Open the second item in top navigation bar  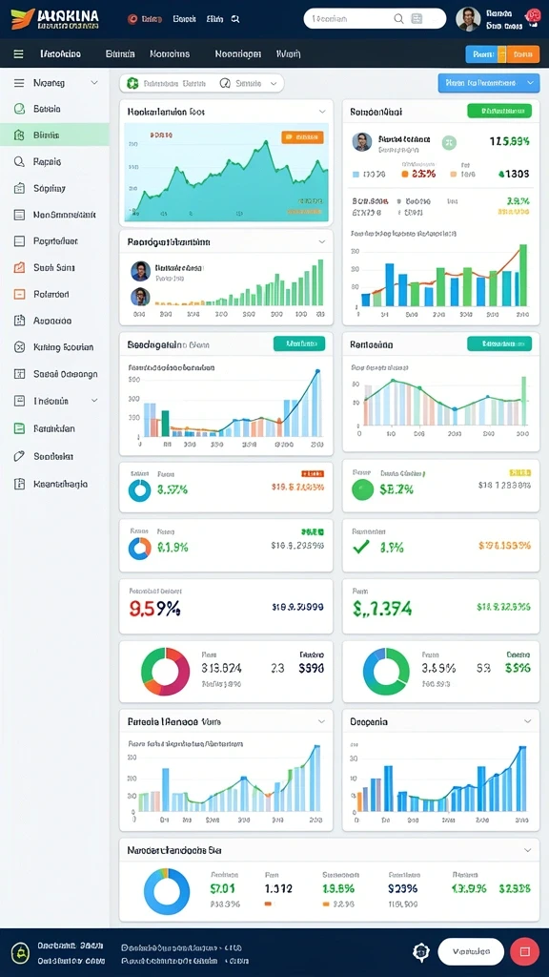120,54
